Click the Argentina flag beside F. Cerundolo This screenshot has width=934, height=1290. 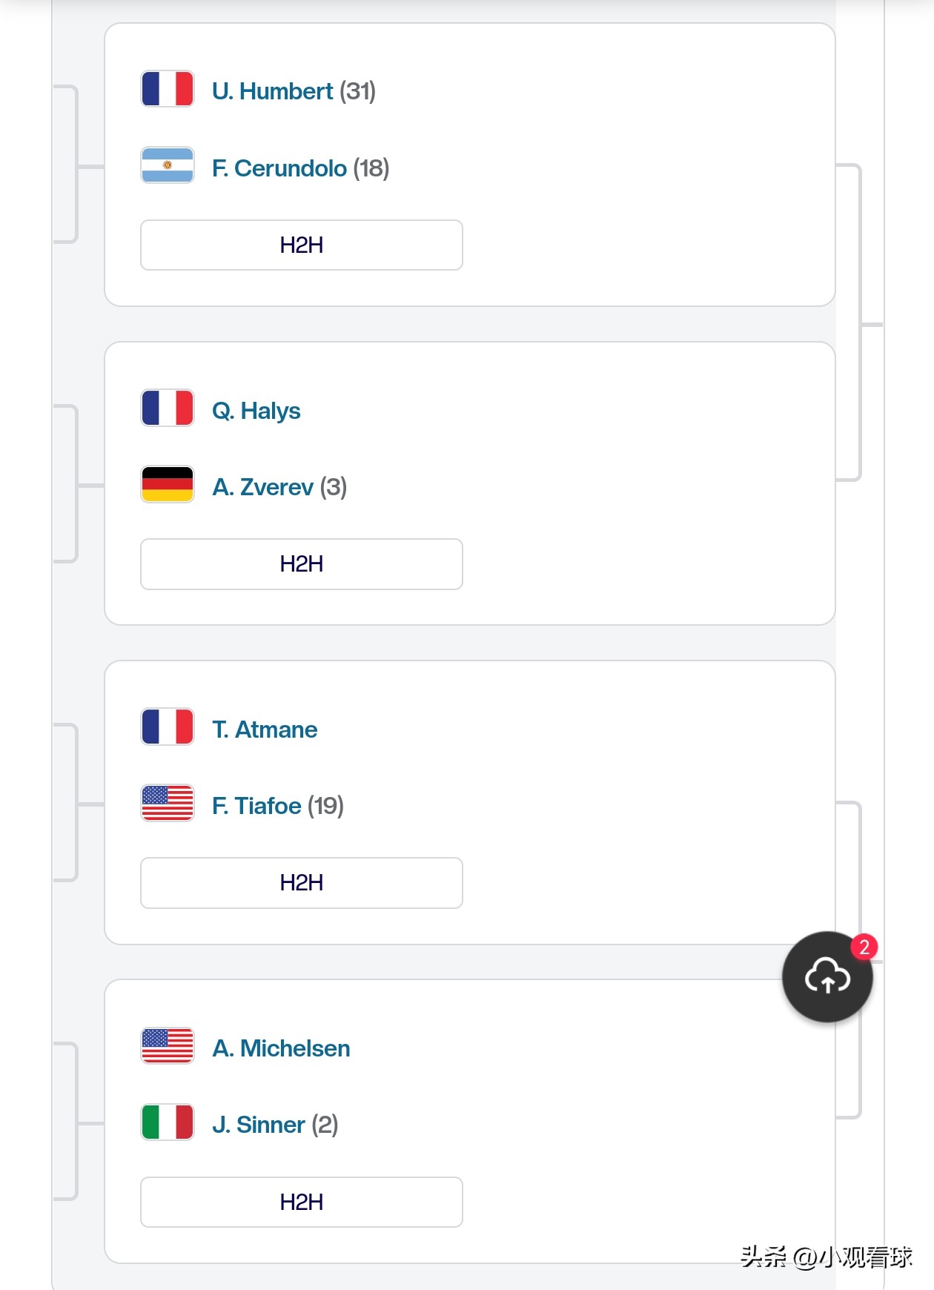(x=168, y=165)
